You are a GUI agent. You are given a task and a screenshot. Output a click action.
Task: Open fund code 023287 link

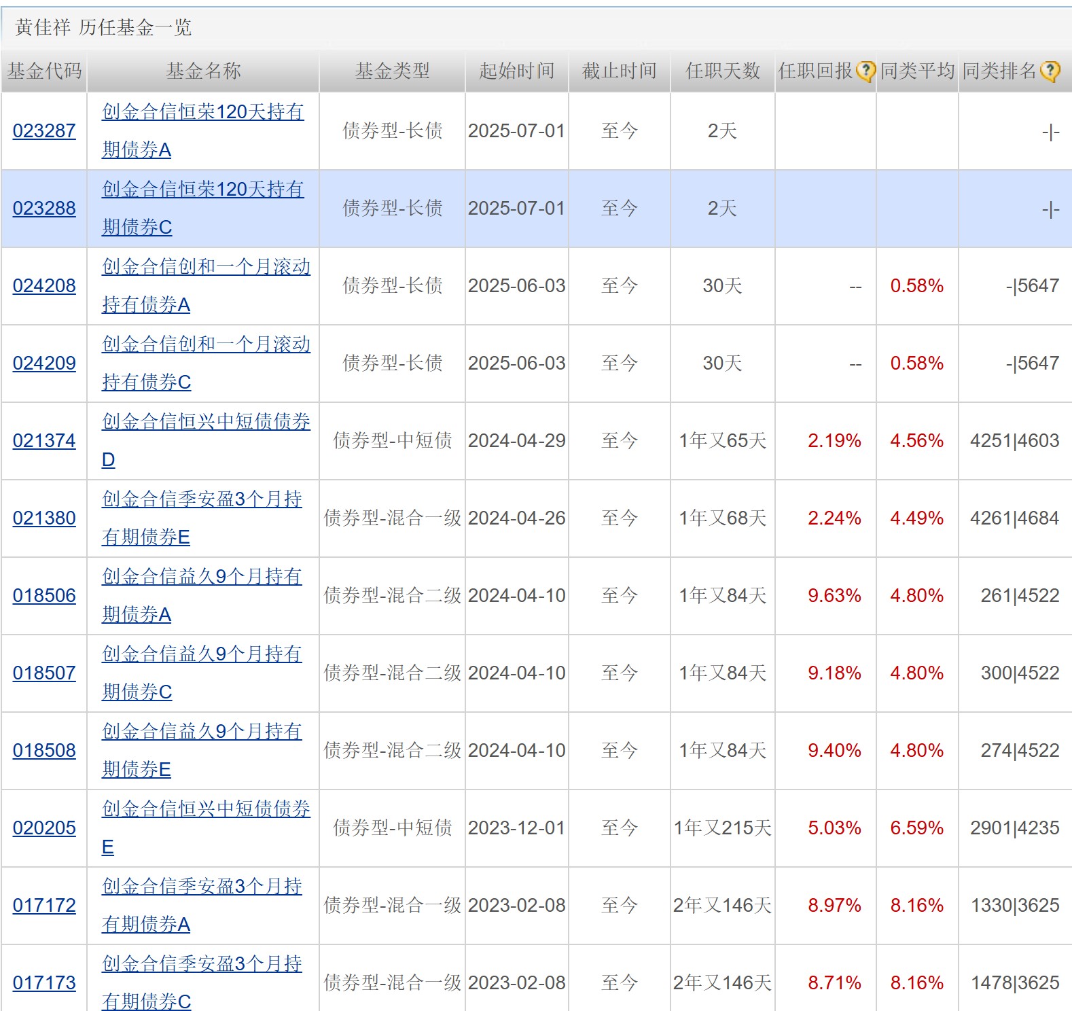(x=44, y=130)
